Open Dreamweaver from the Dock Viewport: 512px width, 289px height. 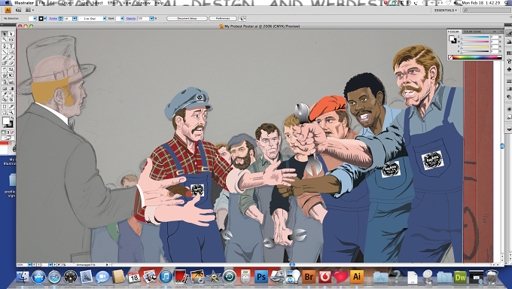pyautogui.click(x=460, y=278)
